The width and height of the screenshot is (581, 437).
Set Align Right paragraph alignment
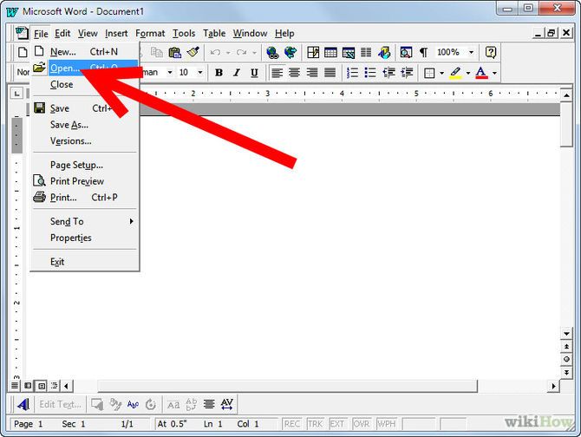click(x=312, y=72)
